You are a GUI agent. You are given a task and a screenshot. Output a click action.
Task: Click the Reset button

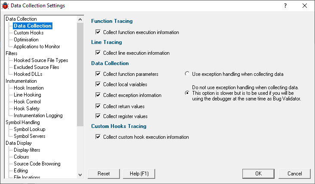[104, 174]
